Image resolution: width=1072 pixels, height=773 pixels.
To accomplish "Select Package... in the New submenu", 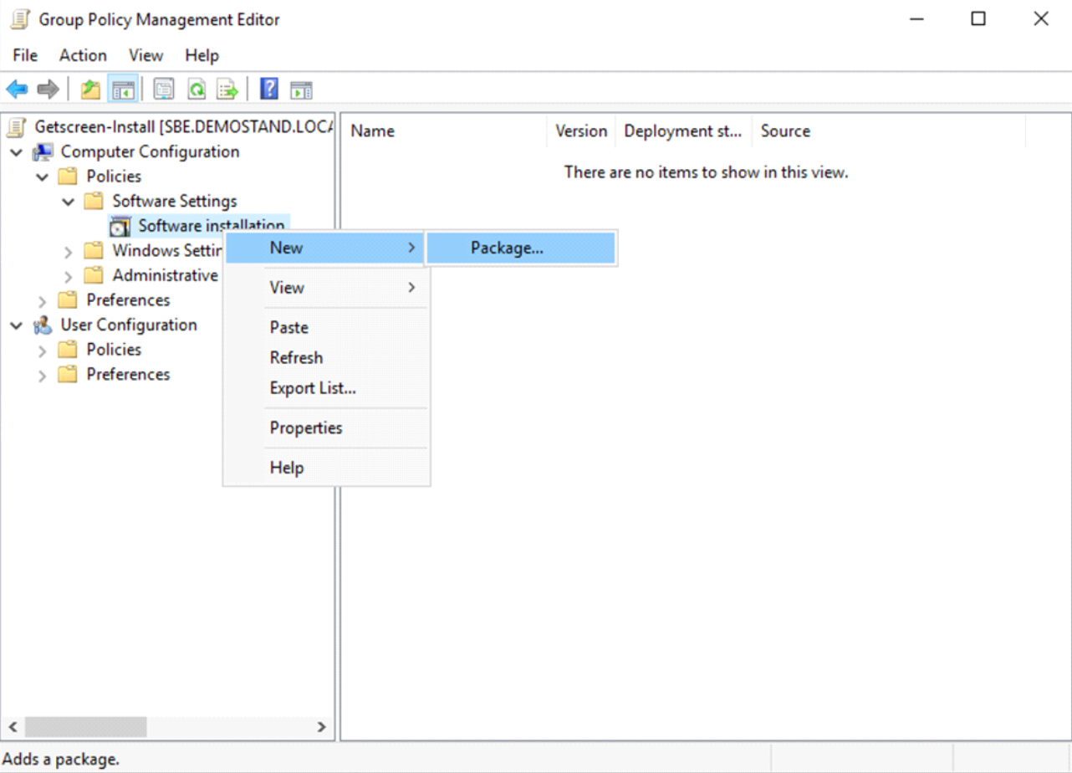I will (x=507, y=248).
